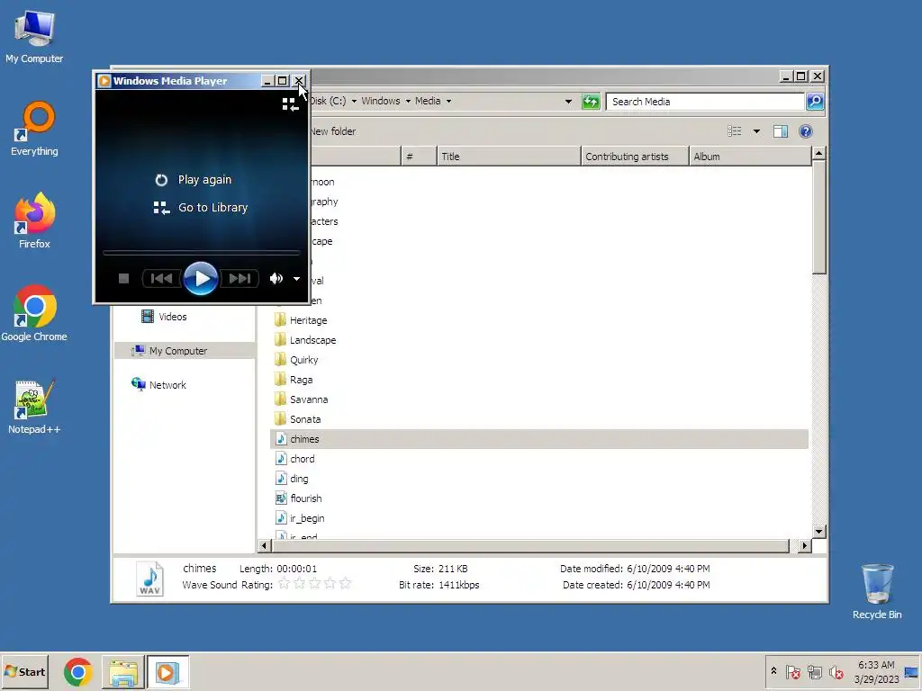Screen dimensions: 922x691
Task: Refresh the Explorer address bar
Action: pos(591,102)
